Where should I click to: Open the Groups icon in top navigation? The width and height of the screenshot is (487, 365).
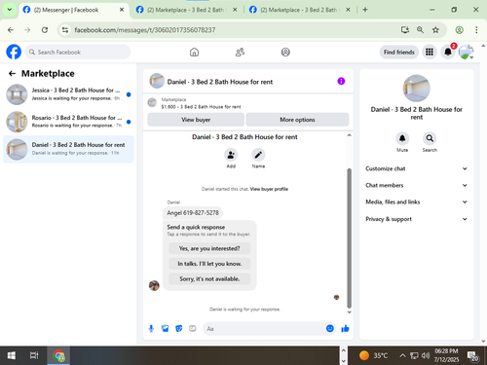(x=285, y=52)
